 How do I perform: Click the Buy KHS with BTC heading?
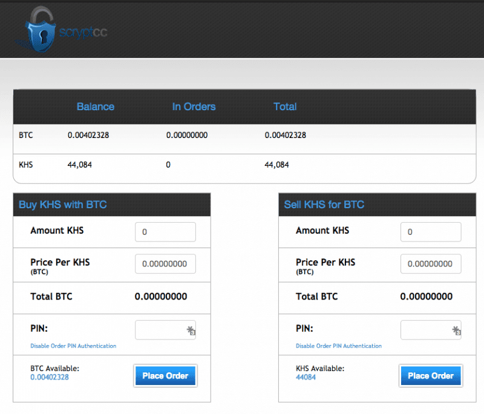pos(63,205)
